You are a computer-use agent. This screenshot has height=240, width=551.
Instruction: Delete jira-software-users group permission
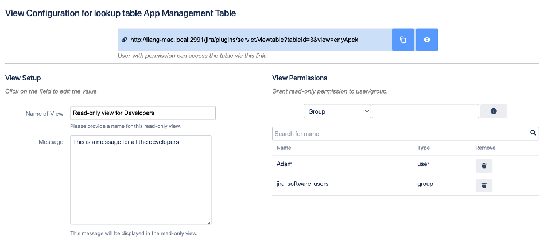click(484, 185)
